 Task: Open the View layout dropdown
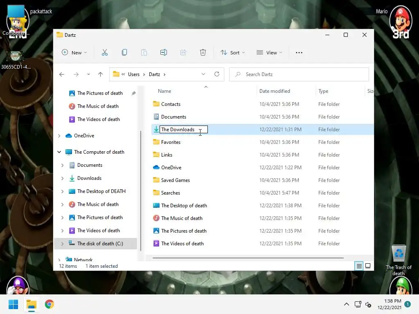click(269, 53)
